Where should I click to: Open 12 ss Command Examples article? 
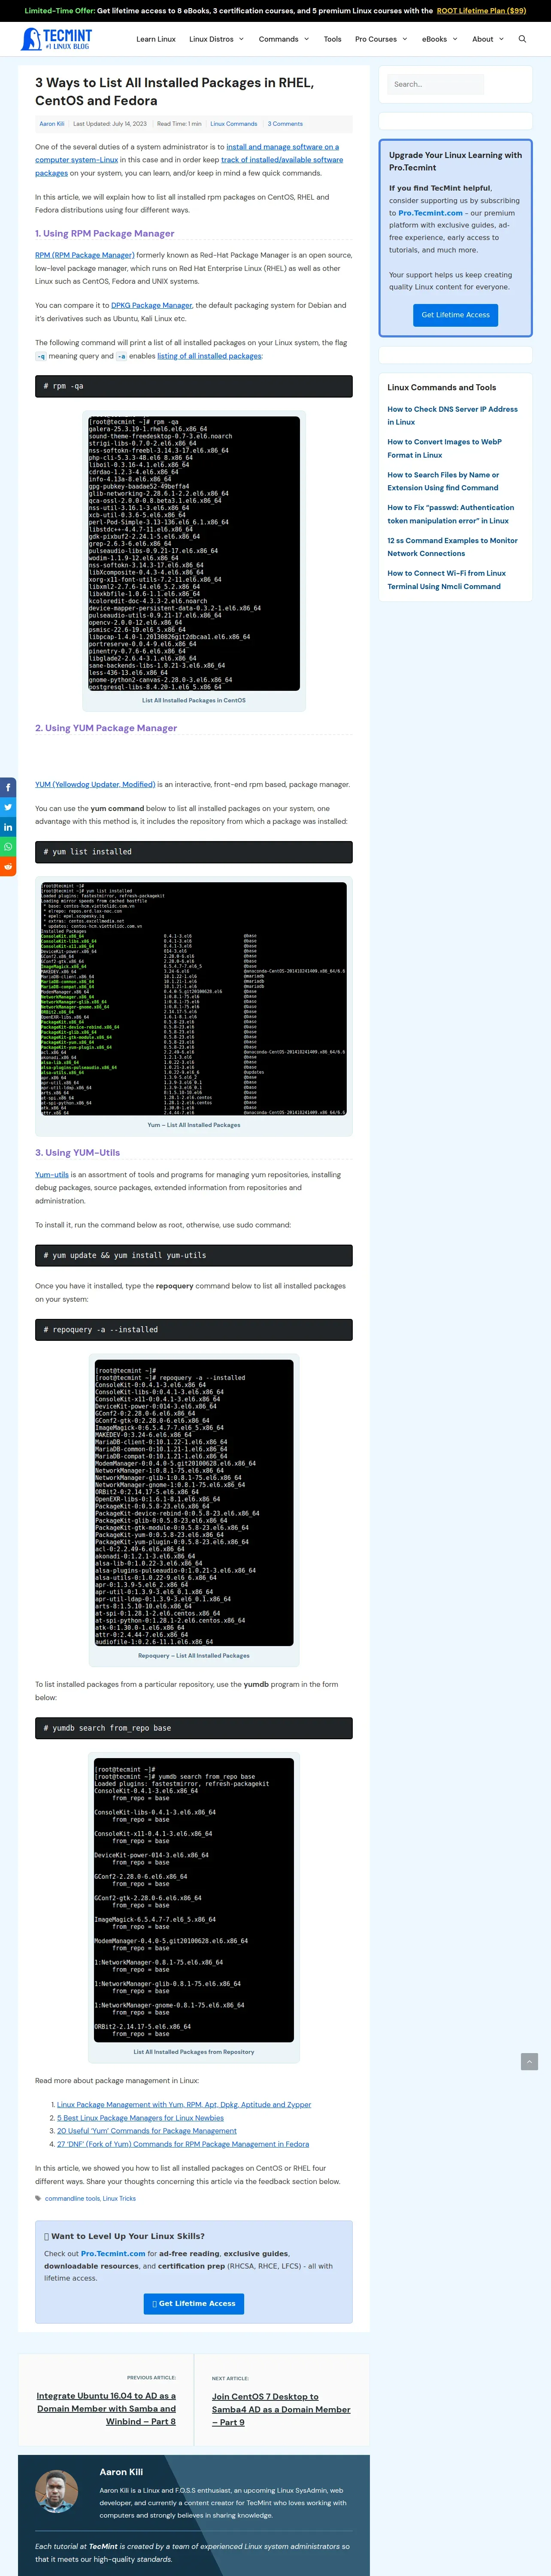tap(452, 547)
